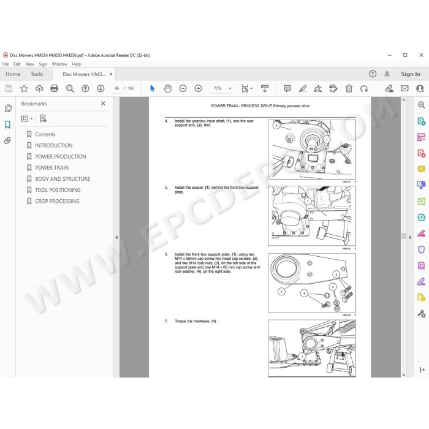Switch to the Home tab
The width and height of the screenshot is (429, 429).
click(13, 74)
